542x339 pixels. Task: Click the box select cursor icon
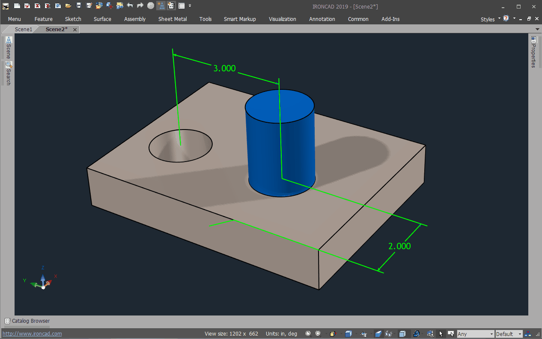coord(451,334)
